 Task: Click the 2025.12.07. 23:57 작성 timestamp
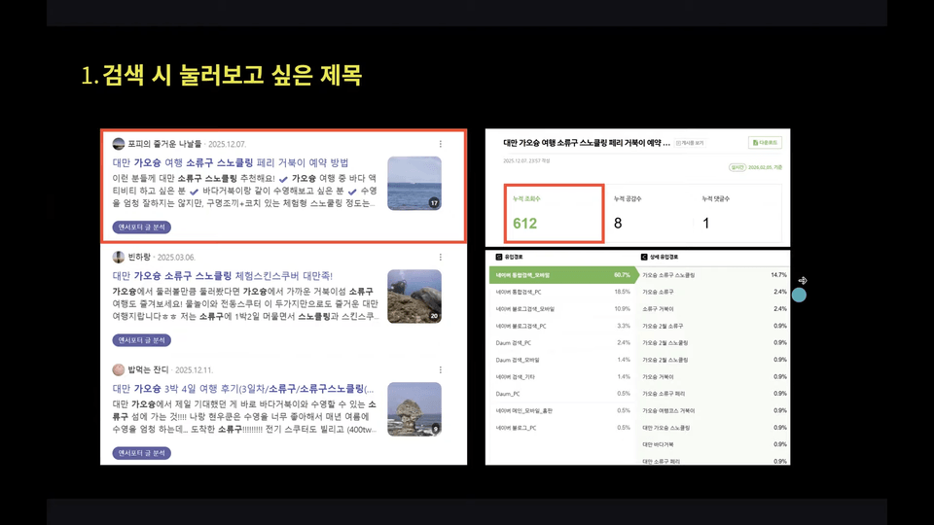pyautogui.click(x=526, y=160)
